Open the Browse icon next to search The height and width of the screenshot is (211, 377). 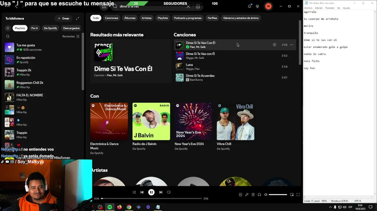point(198,6)
